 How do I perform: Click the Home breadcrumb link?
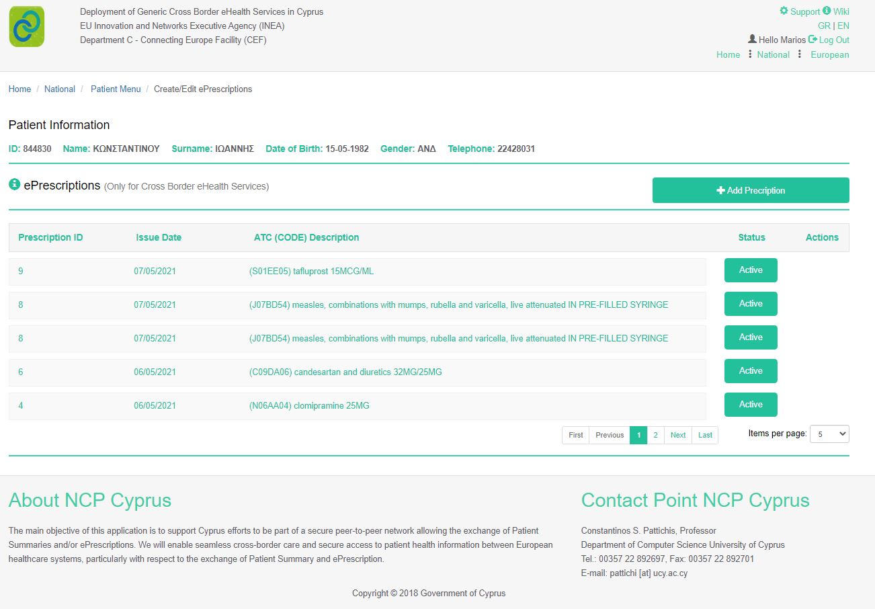19,89
